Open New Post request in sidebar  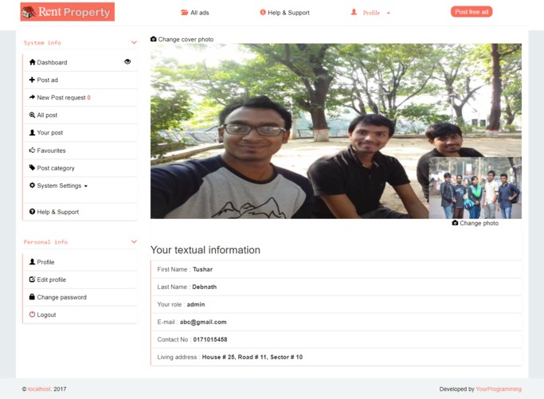(62, 98)
